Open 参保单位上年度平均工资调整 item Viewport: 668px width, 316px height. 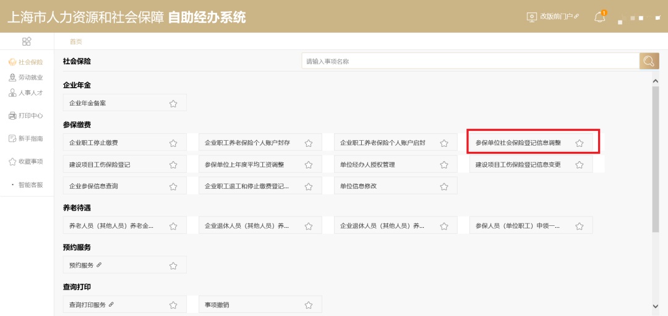point(253,165)
